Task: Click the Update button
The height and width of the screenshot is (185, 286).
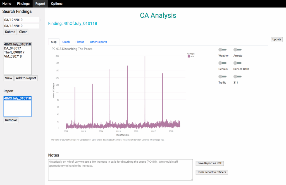Action: click(x=277, y=39)
